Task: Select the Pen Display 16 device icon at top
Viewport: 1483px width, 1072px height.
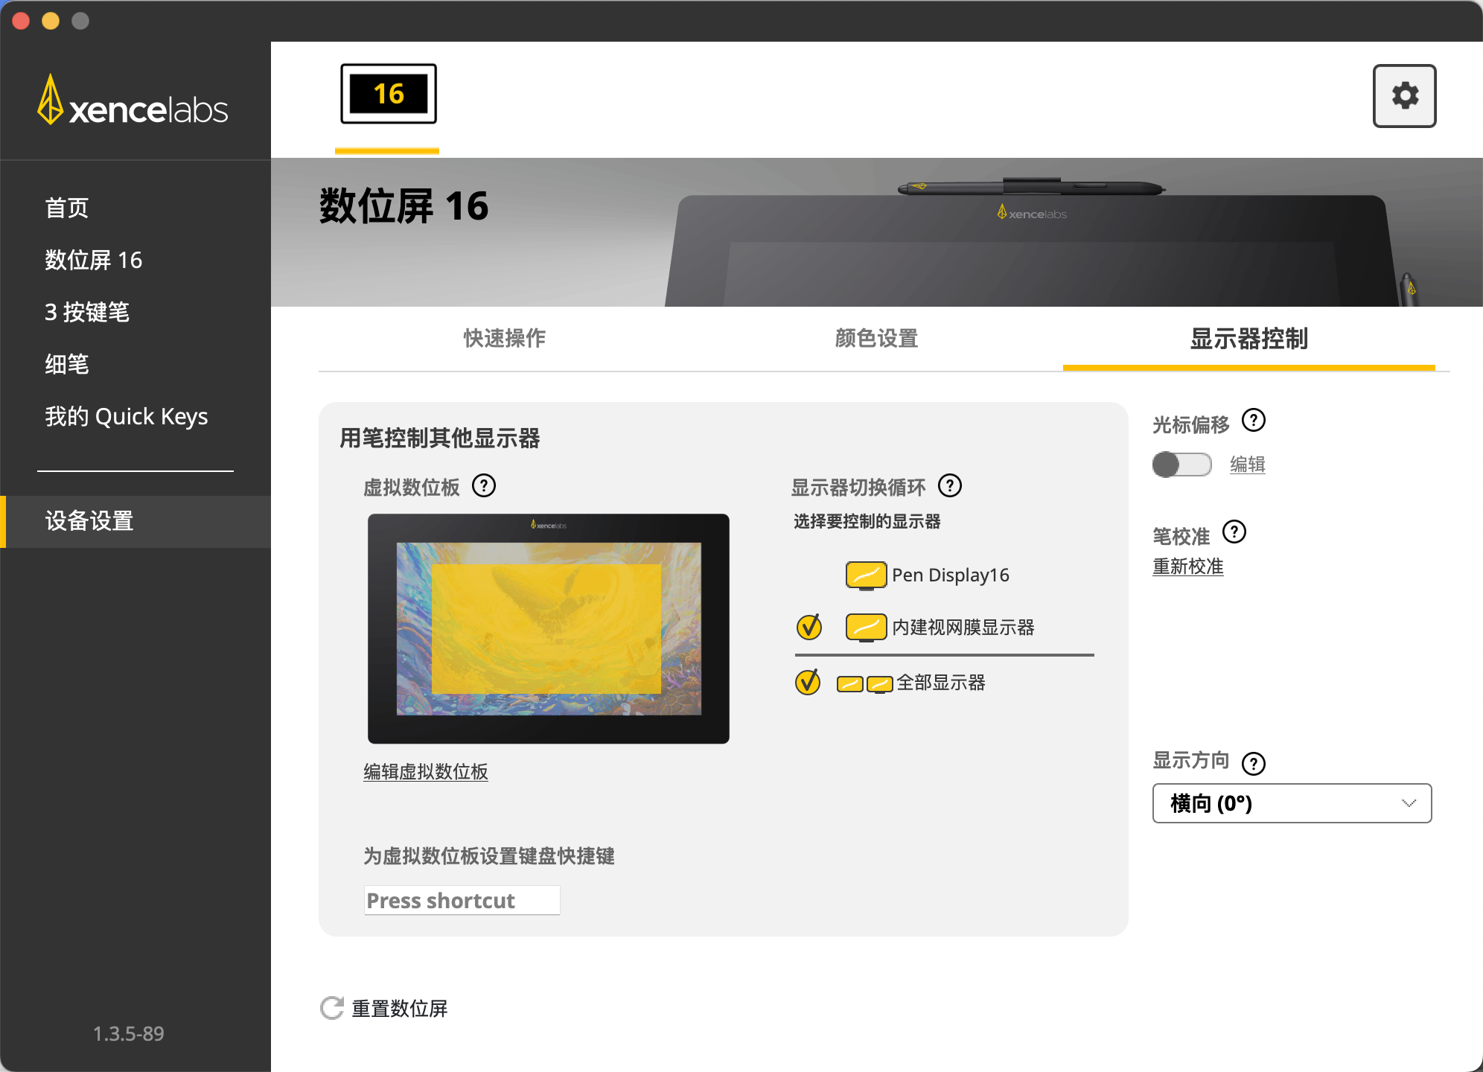Action: click(x=387, y=94)
